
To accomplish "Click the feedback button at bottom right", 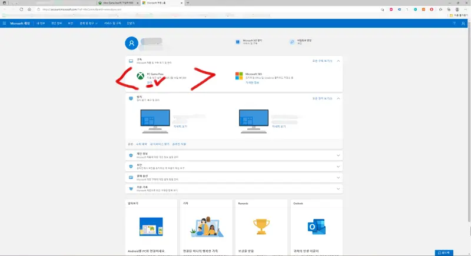I will (444, 252).
